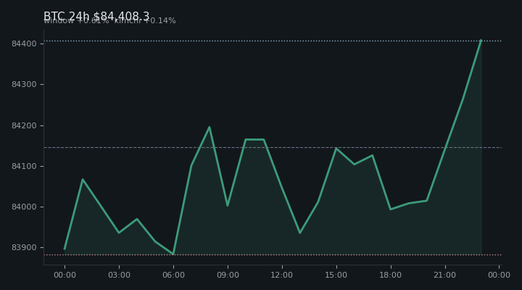Click the BTC 24h $84,408.3 chart title
522x290 pixels.
pos(96,16)
